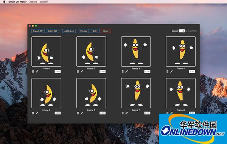The height and width of the screenshot is (144, 227).
Task: Select the Frame 8 banana thumbnail
Action: click(181, 93)
